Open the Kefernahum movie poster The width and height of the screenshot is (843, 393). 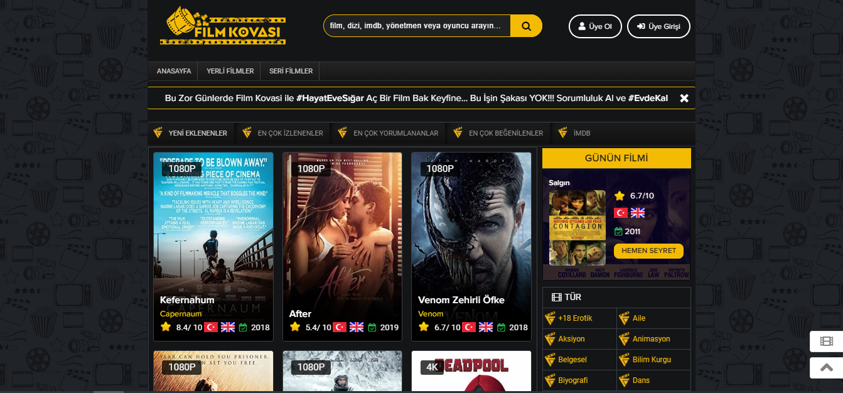(x=213, y=247)
